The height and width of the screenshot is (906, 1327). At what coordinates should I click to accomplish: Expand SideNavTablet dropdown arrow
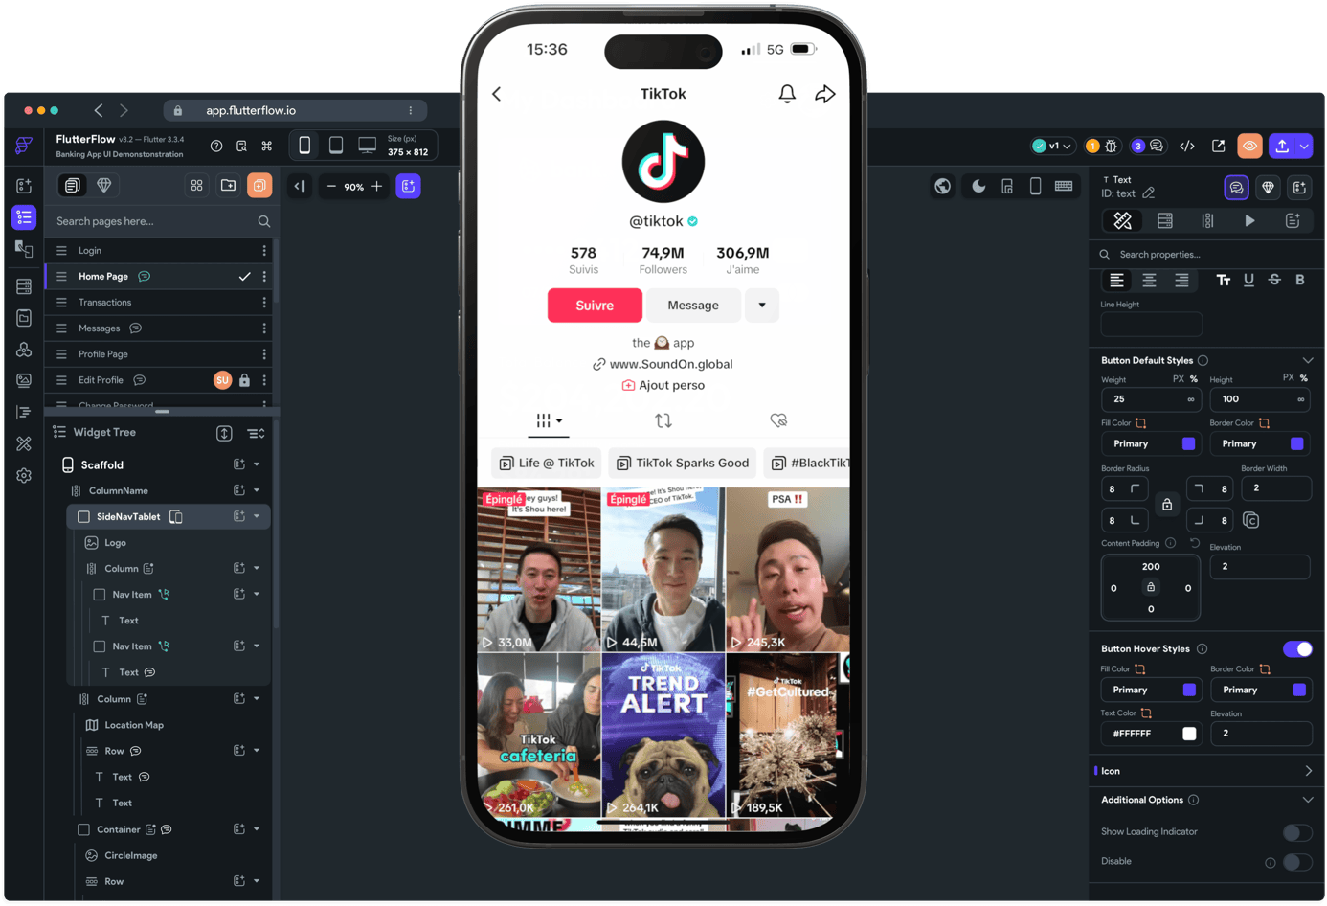click(257, 516)
